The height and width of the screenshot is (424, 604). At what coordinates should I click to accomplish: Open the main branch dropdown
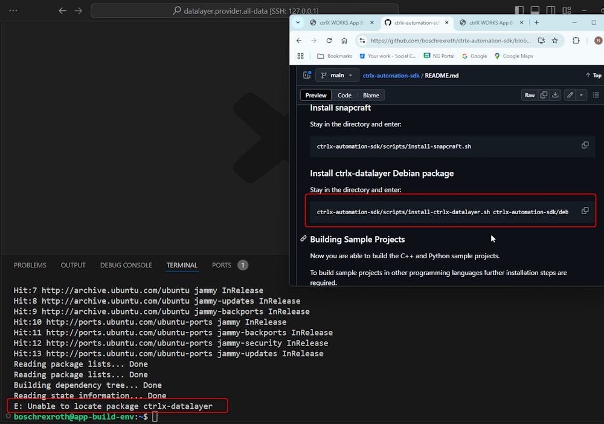click(336, 75)
